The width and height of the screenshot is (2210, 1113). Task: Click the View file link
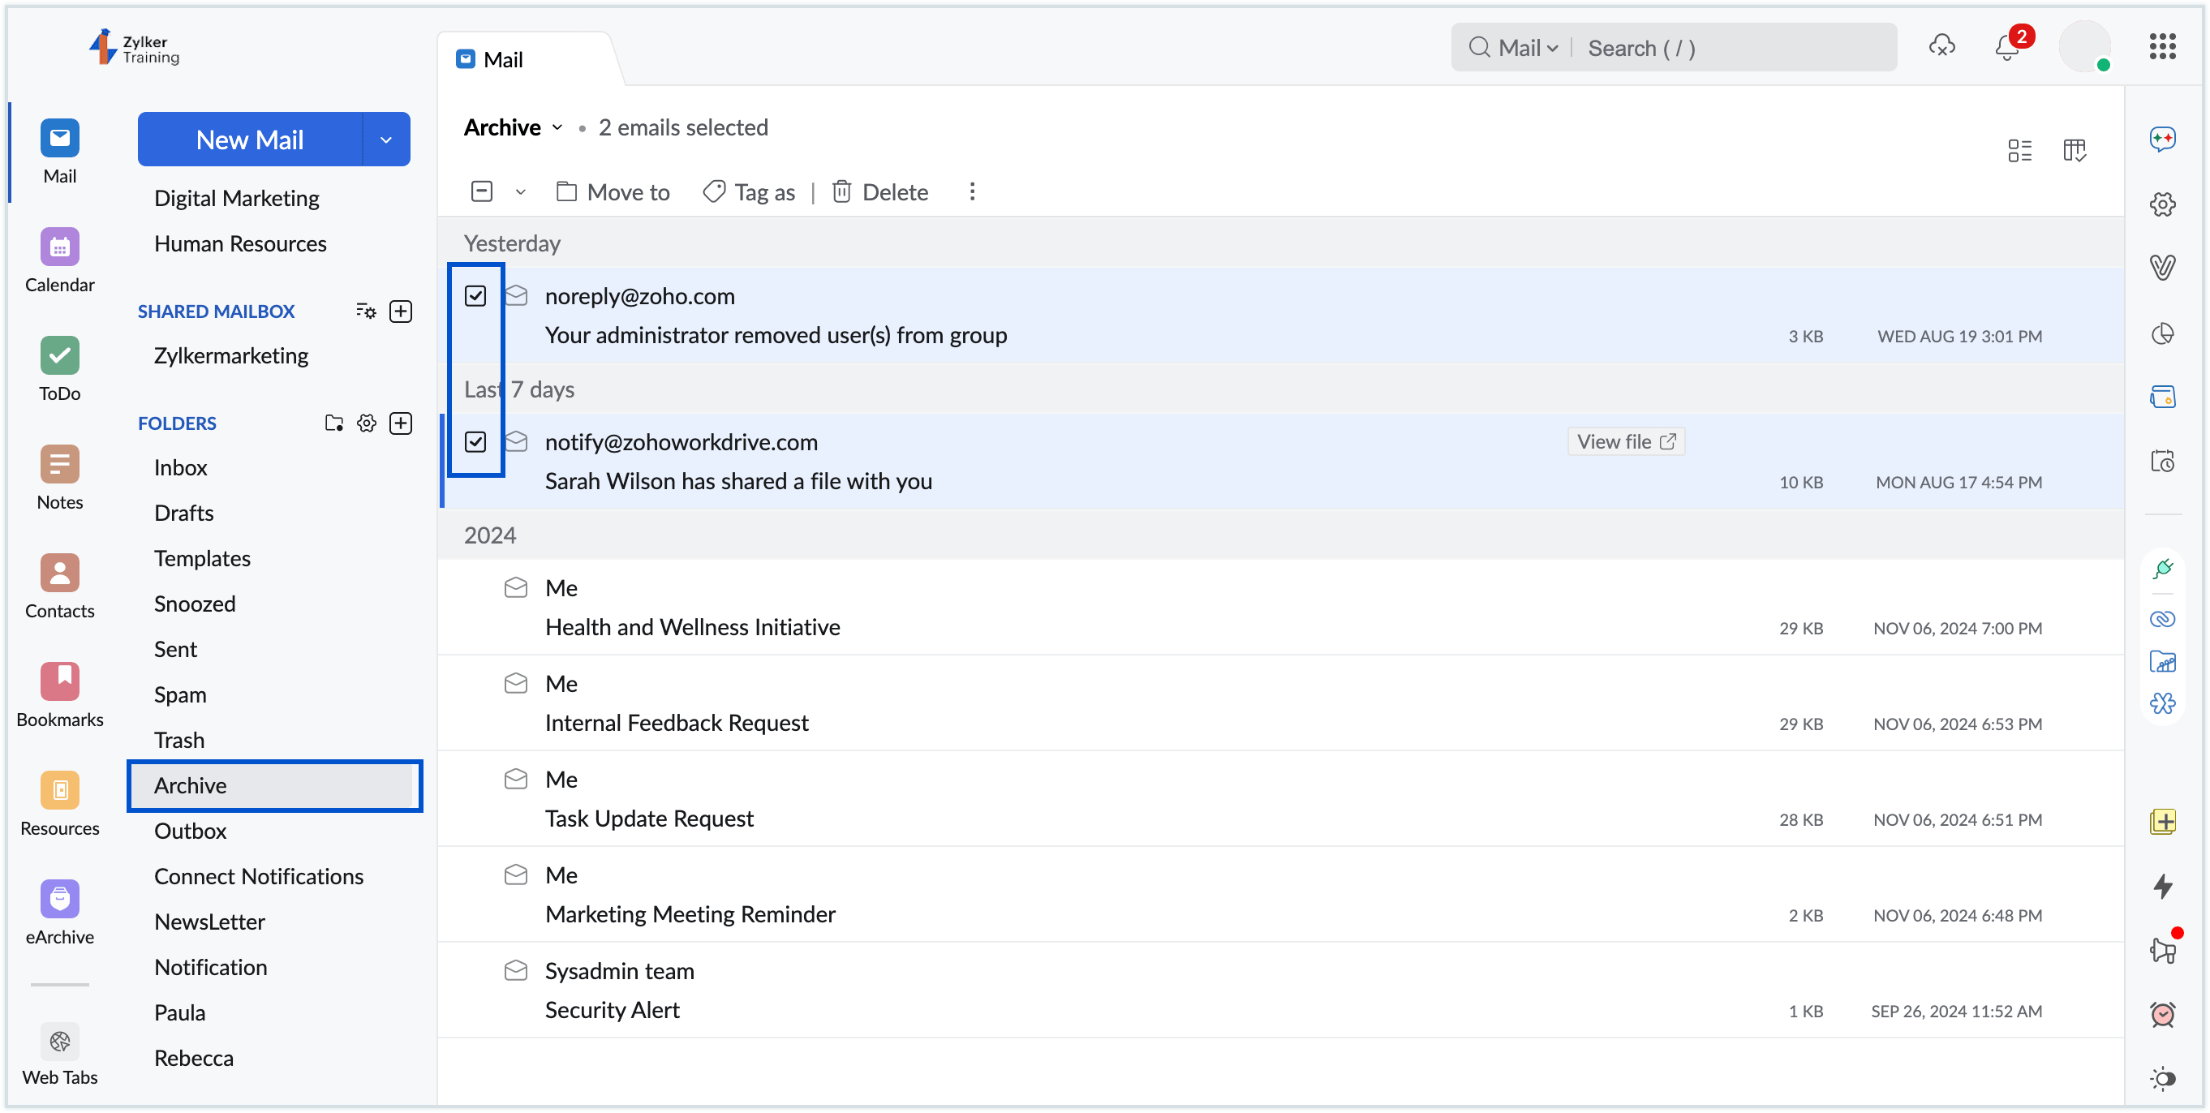[1626, 441]
